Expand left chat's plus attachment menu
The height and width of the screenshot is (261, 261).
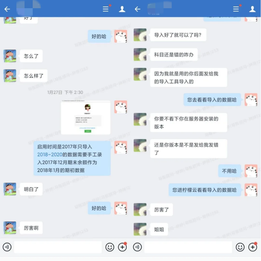coord(122,247)
